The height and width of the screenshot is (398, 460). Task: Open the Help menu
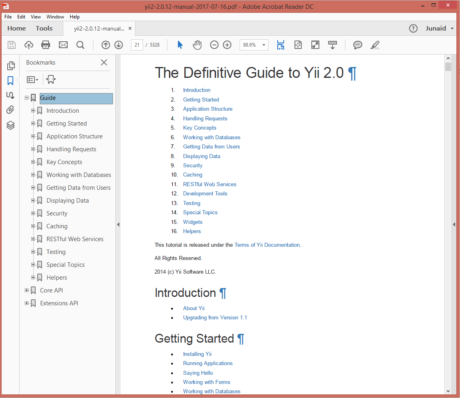75,17
